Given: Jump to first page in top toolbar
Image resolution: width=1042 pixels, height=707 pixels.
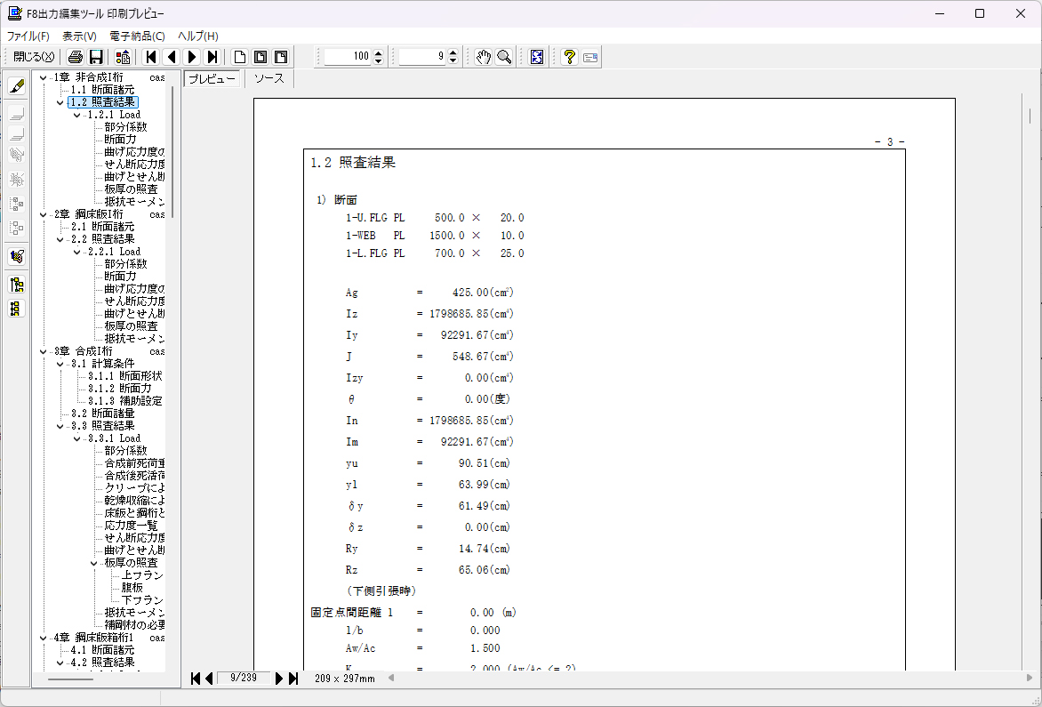Looking at the screenshot, I should coord(151,57).
